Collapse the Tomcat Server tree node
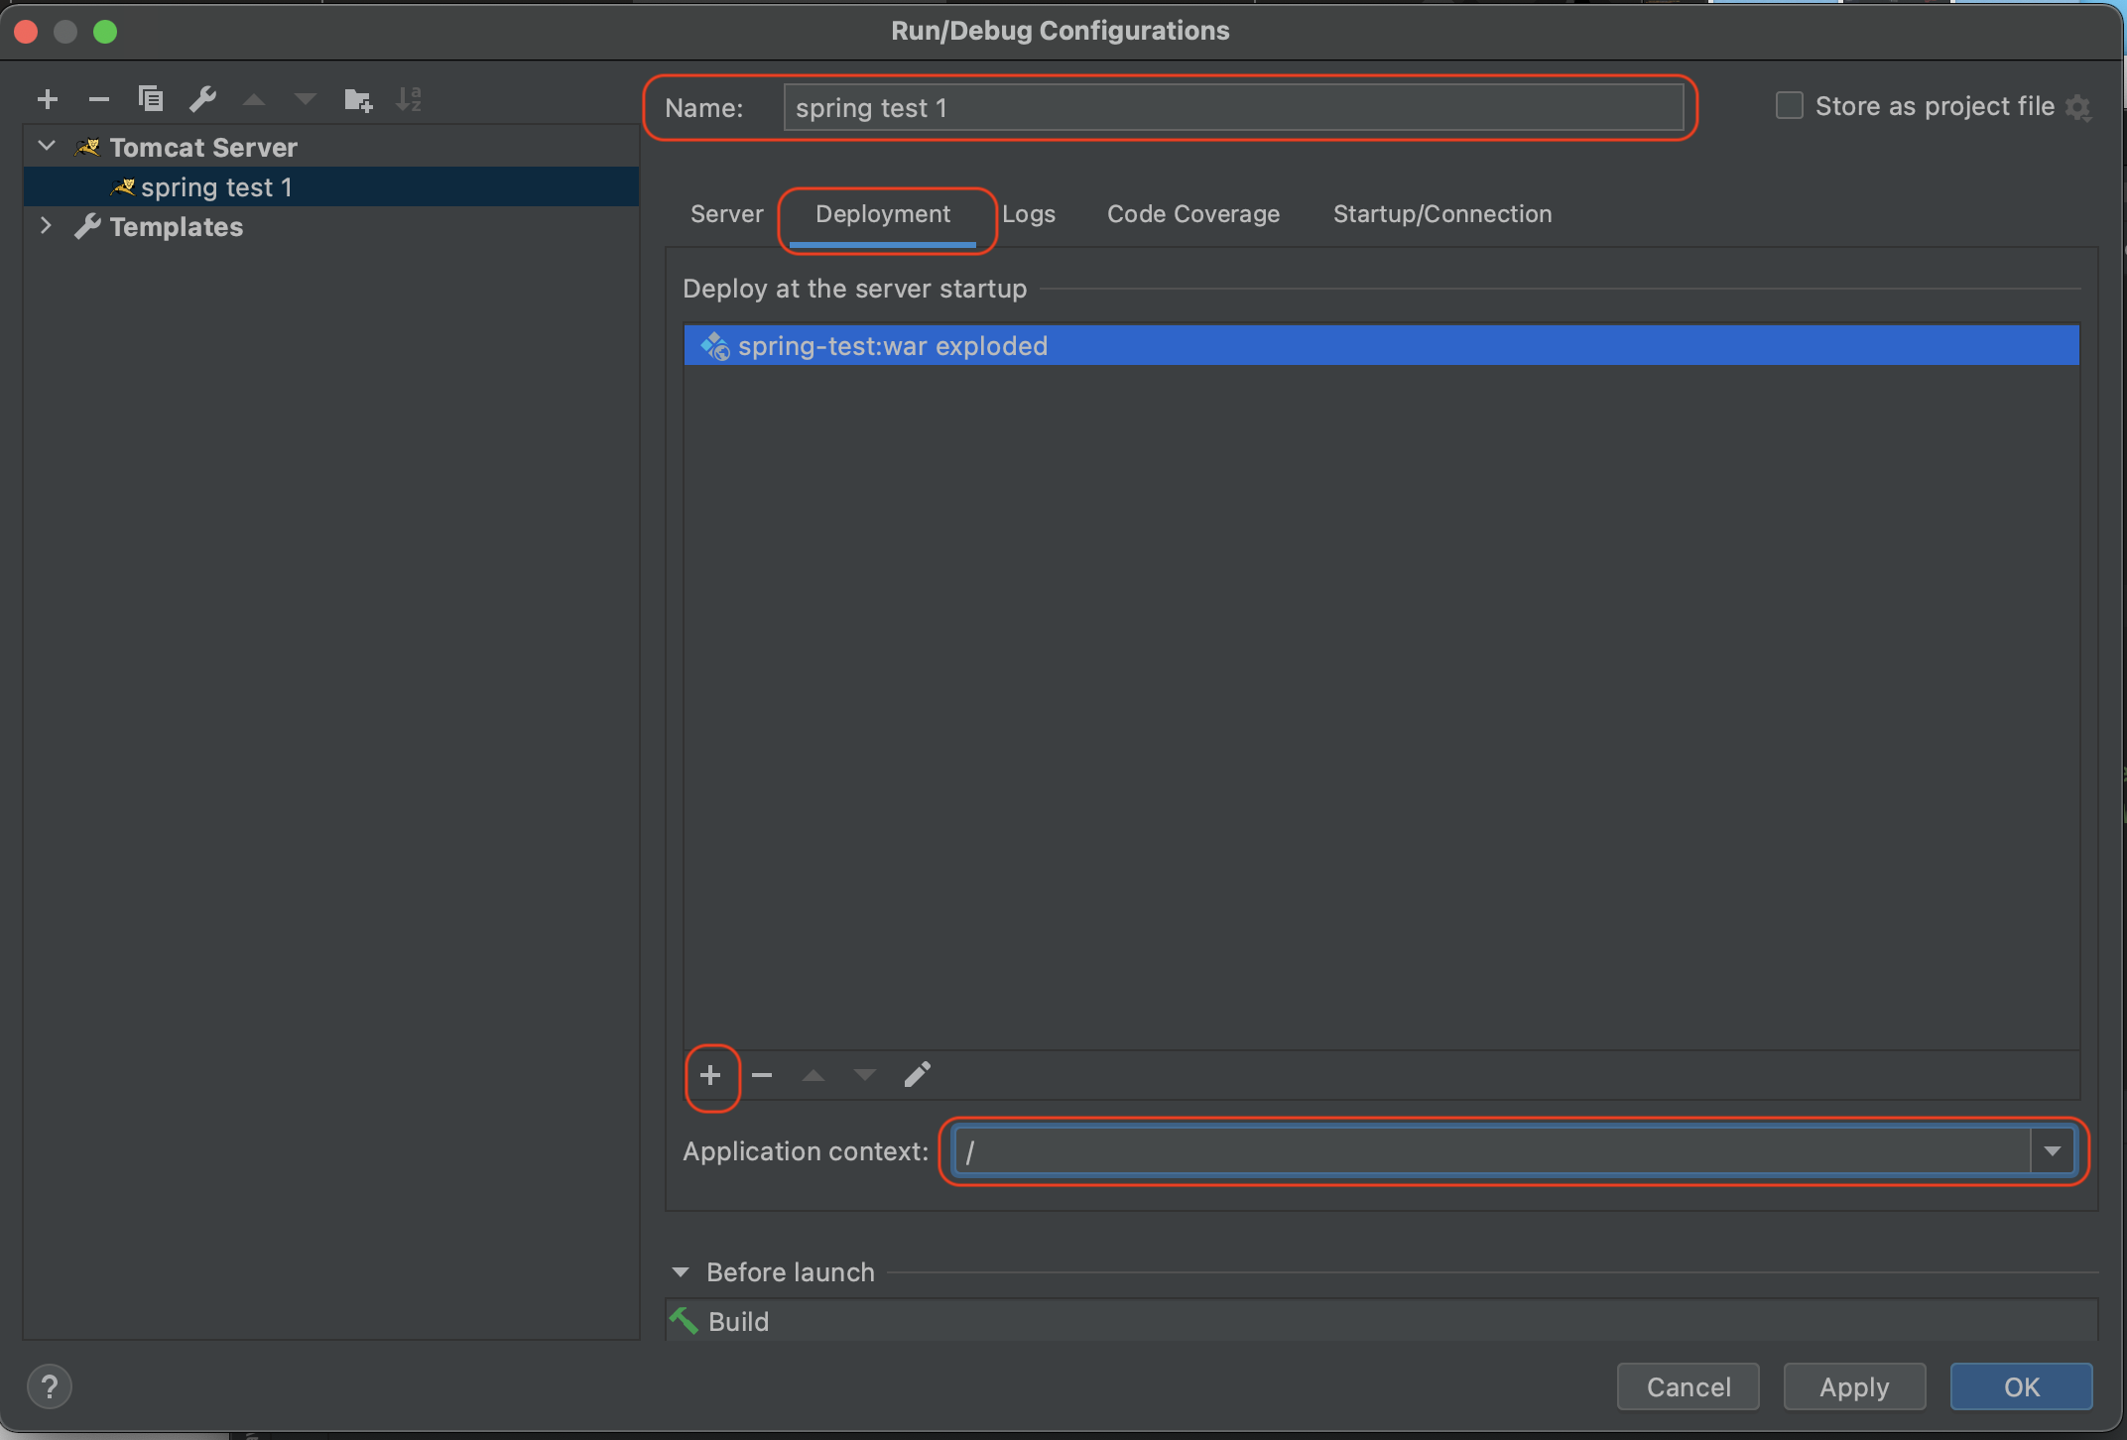This screenshot has height=1440, width=2127. tap(46, 147)
